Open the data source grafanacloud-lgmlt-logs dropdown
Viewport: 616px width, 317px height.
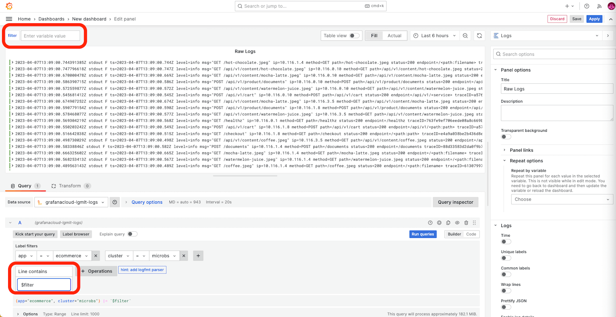click(71, 202)
